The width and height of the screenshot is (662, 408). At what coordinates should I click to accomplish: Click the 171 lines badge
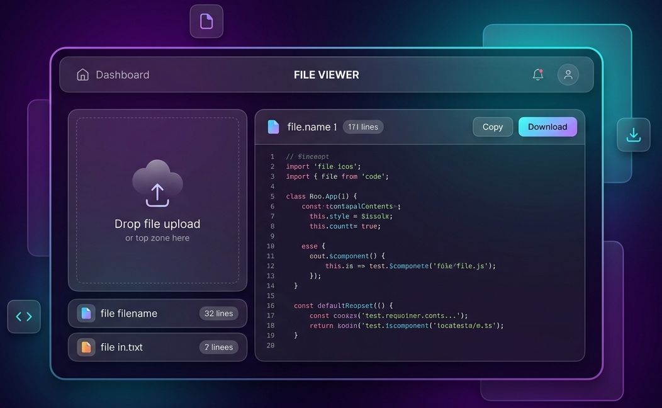(363, 127)
